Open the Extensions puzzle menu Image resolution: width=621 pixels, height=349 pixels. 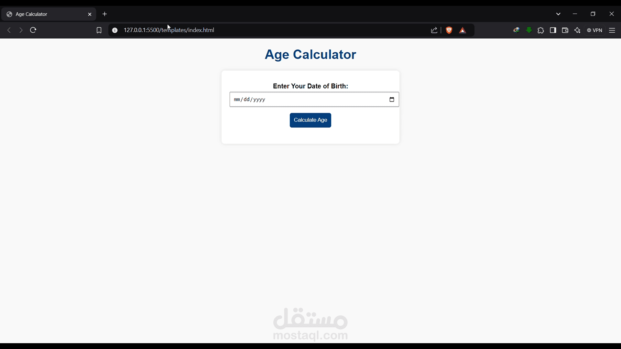coord(541,30)
